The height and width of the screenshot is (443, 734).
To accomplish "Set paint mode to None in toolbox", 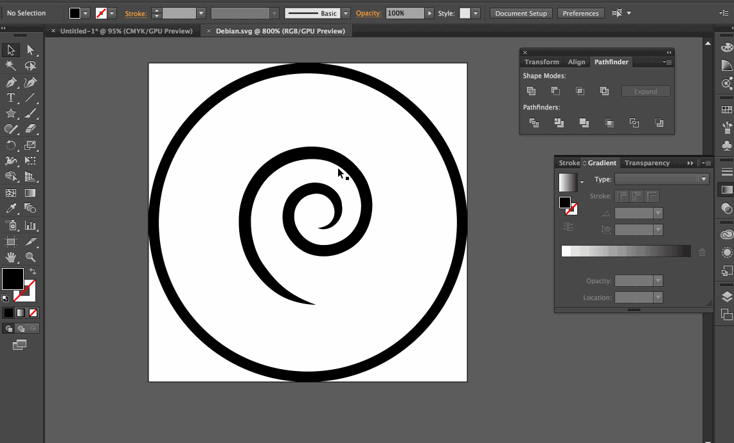I will 33,312.
